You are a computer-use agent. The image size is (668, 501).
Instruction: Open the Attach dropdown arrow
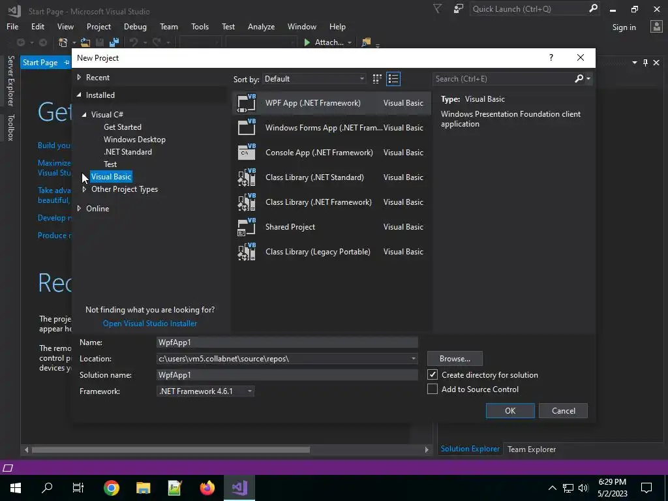350,42
